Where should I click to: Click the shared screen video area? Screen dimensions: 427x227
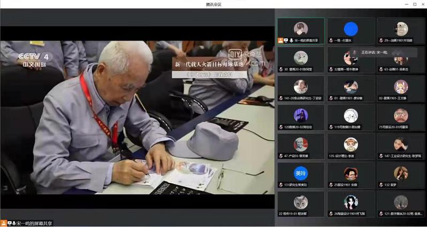point(137,116)
